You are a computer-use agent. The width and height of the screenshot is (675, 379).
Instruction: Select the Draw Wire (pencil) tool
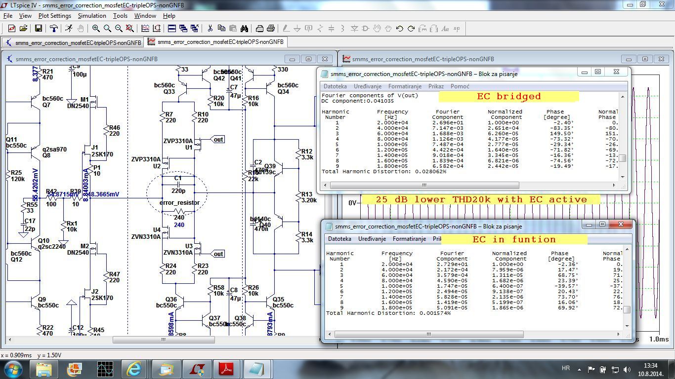[x=286, y=29]
